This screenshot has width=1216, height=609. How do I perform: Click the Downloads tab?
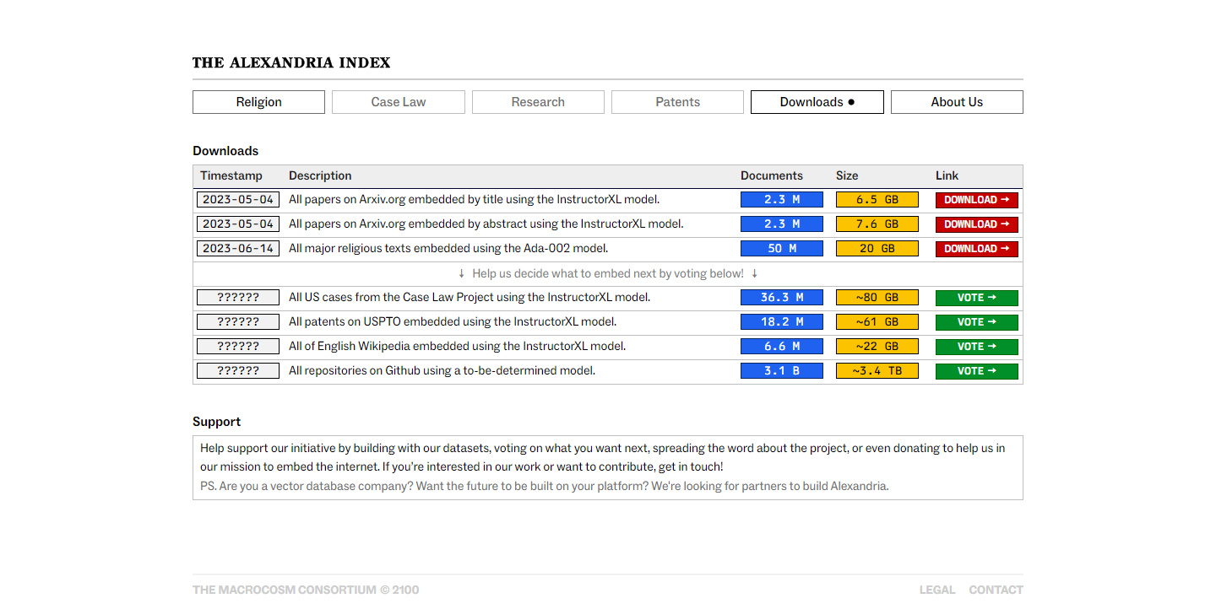click(817, 102)
